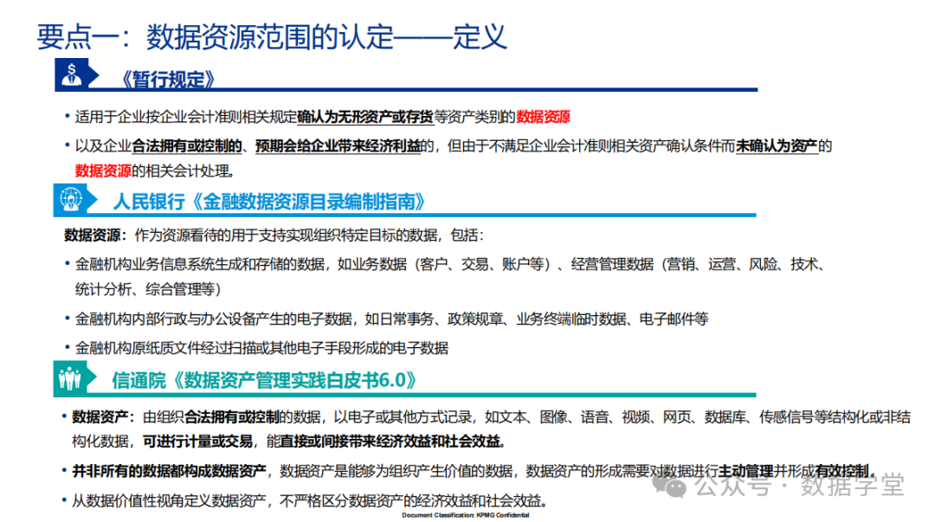Screen dimensions: 935x522
Task: Select heading 信通院《数据资产管理实践白皮书6.0》
Action: coord(264,380)
